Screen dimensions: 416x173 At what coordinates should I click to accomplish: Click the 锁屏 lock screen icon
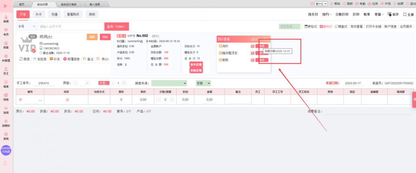point(399,4)
